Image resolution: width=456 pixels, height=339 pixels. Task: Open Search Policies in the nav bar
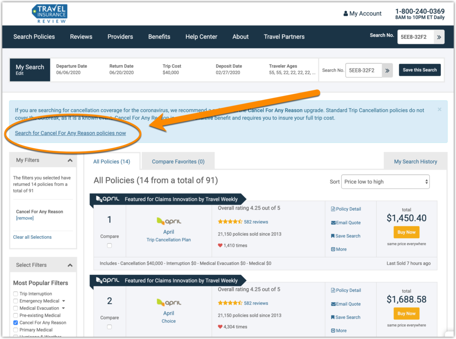tap(34, 37)
